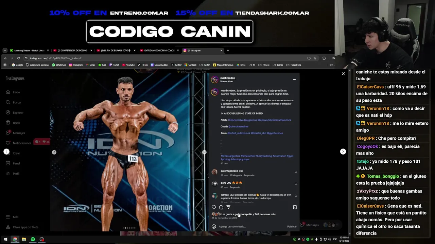Reload the Instagram page
The width and height of the screenshot is (435, 244).
pos(18,58)
